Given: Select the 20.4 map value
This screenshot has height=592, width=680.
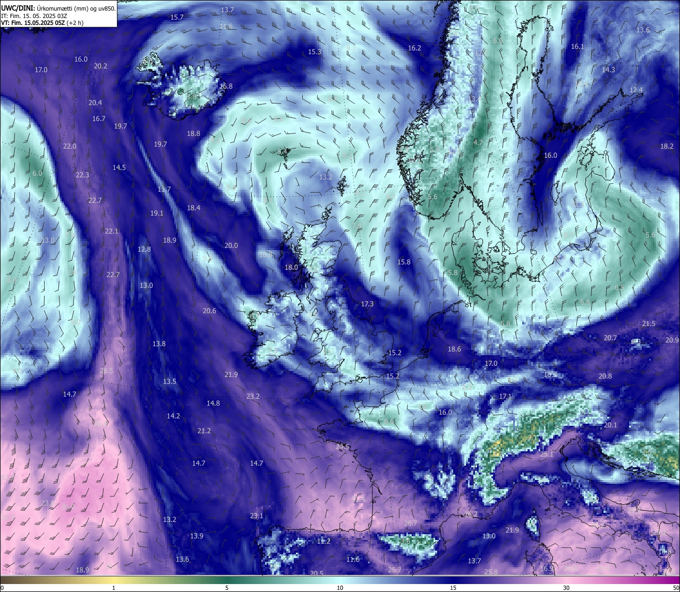Looking at the screenshot, I should tap(96, 103).
